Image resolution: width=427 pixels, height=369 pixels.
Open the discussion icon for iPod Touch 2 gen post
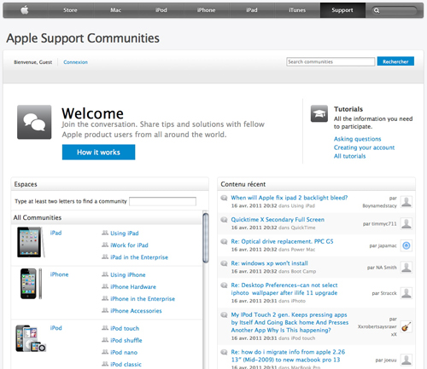tap(224, 314)
